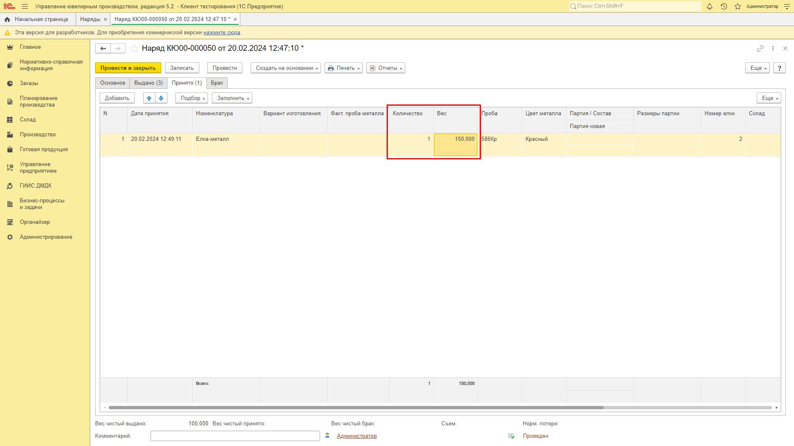Open Производство section
794x446 pixels.
[x=45, y=135]
